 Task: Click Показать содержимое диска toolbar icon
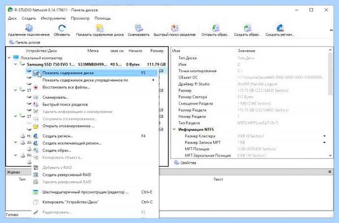coord(99,30)
